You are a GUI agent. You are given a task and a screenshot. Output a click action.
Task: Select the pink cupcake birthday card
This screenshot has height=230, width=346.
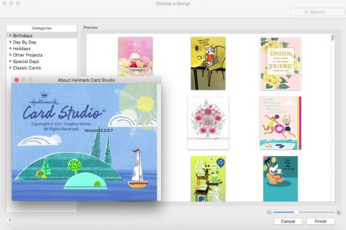[x=135, y=56]
